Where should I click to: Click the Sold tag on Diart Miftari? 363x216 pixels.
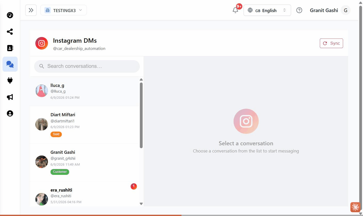56,134
